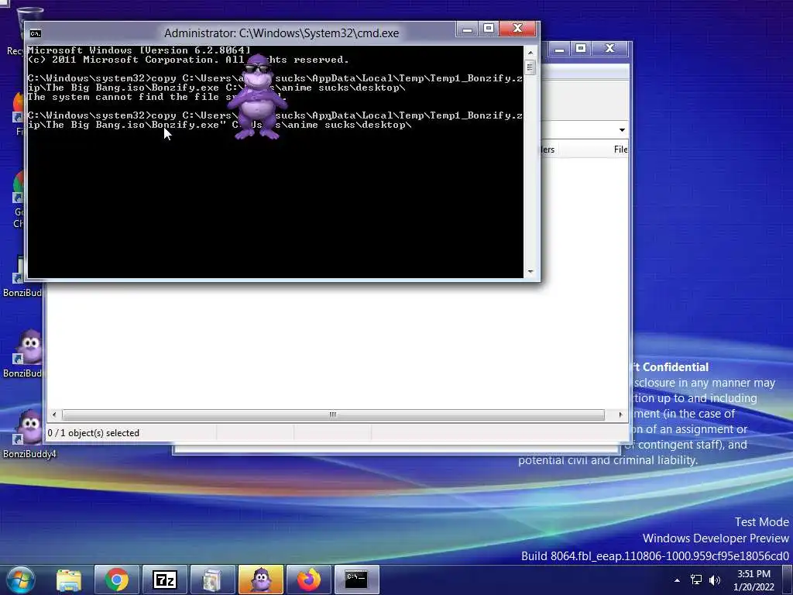Click the Bonzi gorilla character with sunglasses
Image resolution: width=793 pixels, height=595 pixels.
click(257, 97)
